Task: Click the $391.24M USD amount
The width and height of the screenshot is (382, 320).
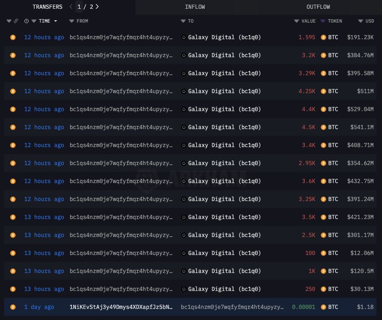Action: click(x=360, y=199)
